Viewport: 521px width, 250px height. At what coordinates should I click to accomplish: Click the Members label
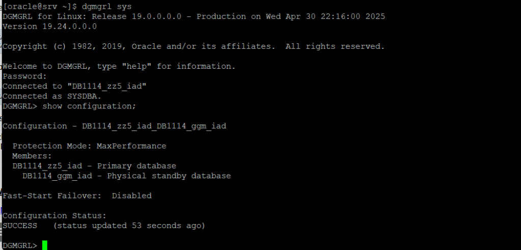(32, 156)
